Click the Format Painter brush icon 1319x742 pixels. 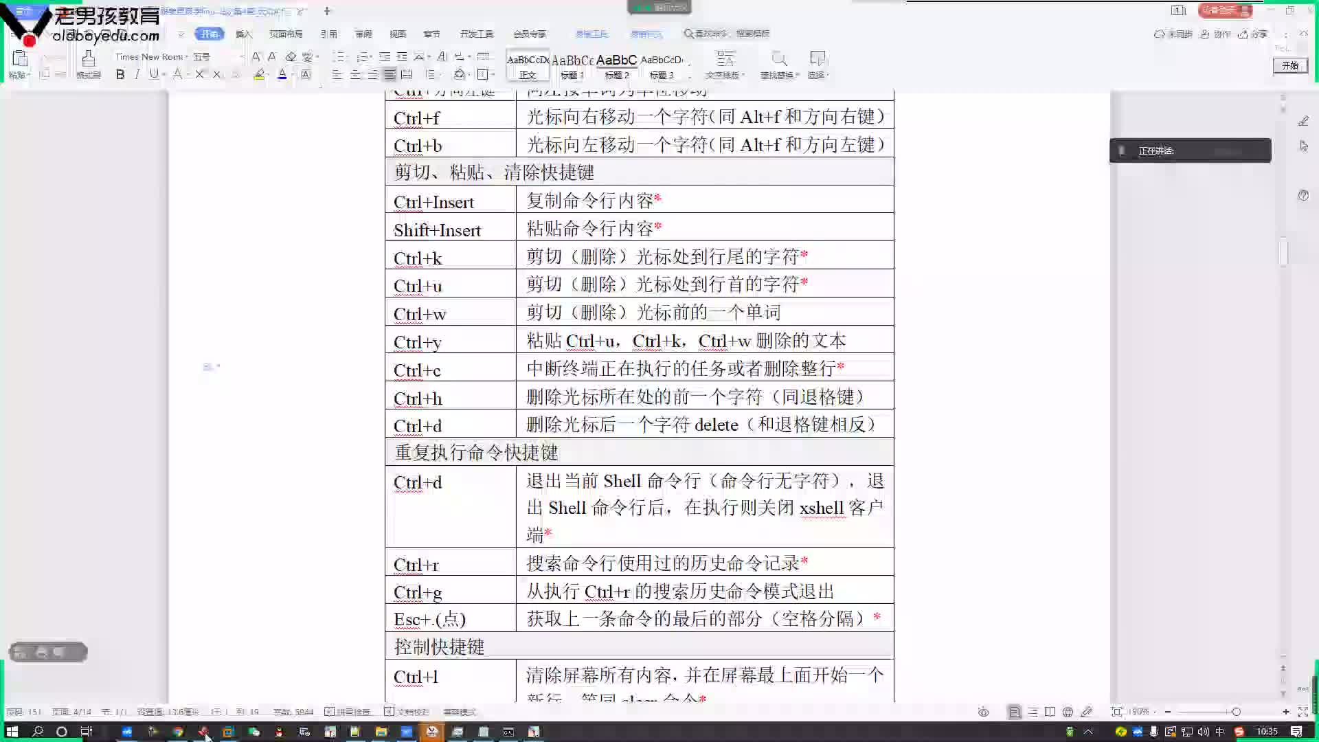pyautogui.click(x=89, y=59)
